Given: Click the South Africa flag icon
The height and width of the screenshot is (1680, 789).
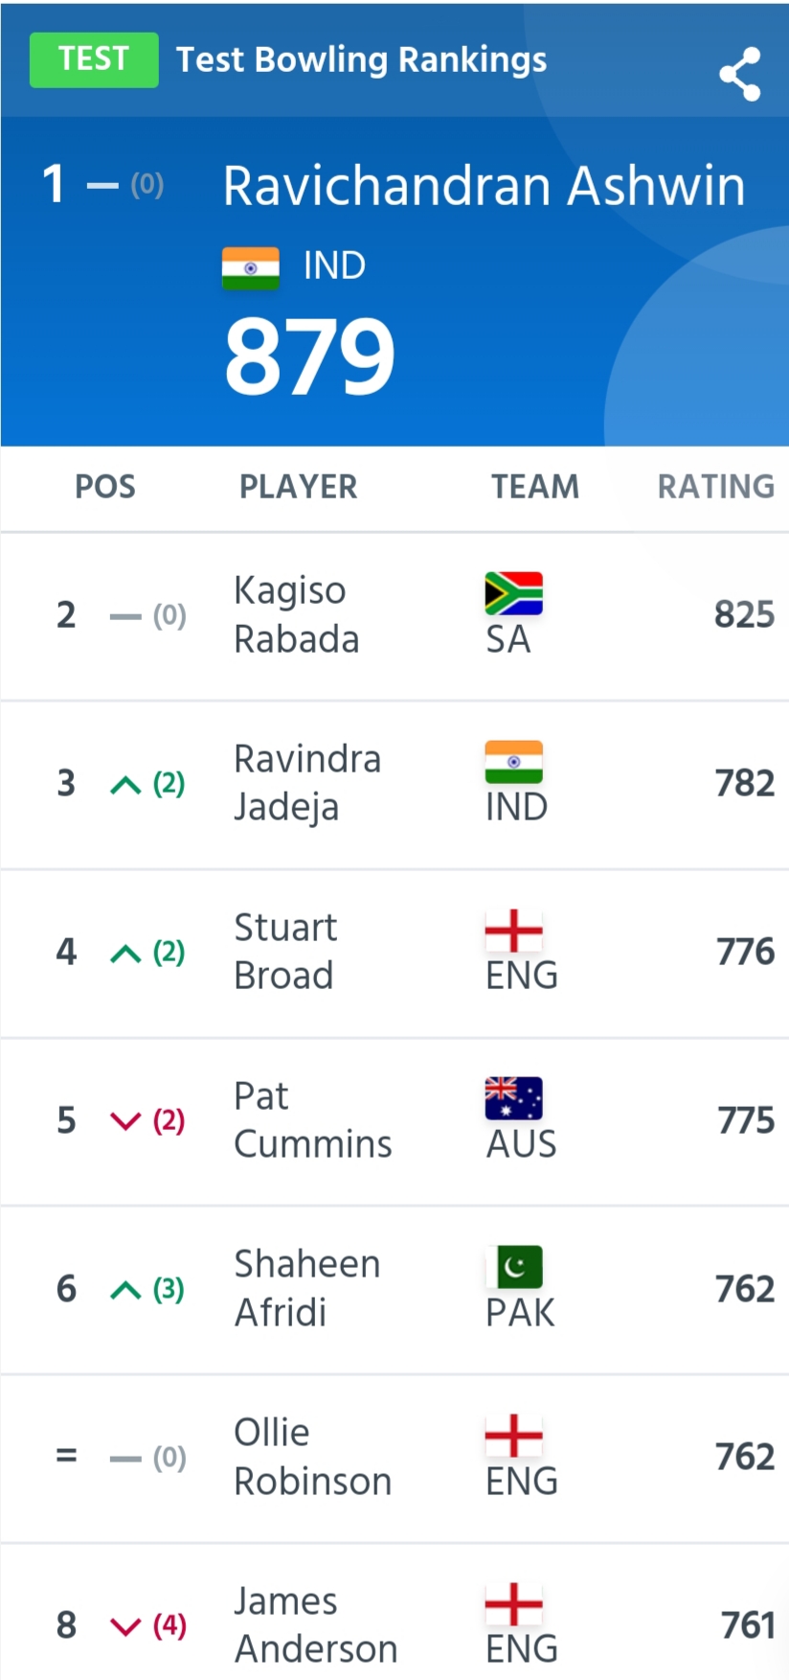Looking at the screenshot, I should (513, 593).
